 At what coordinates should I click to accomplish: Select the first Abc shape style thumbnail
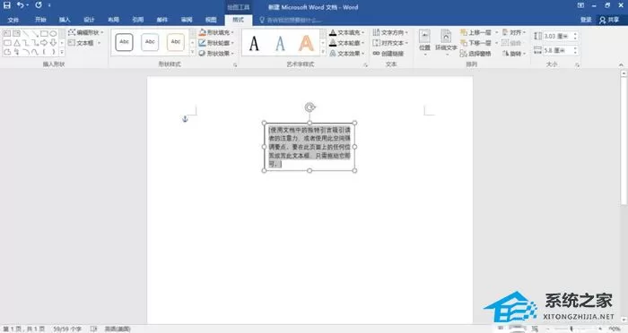click(124, 42)
